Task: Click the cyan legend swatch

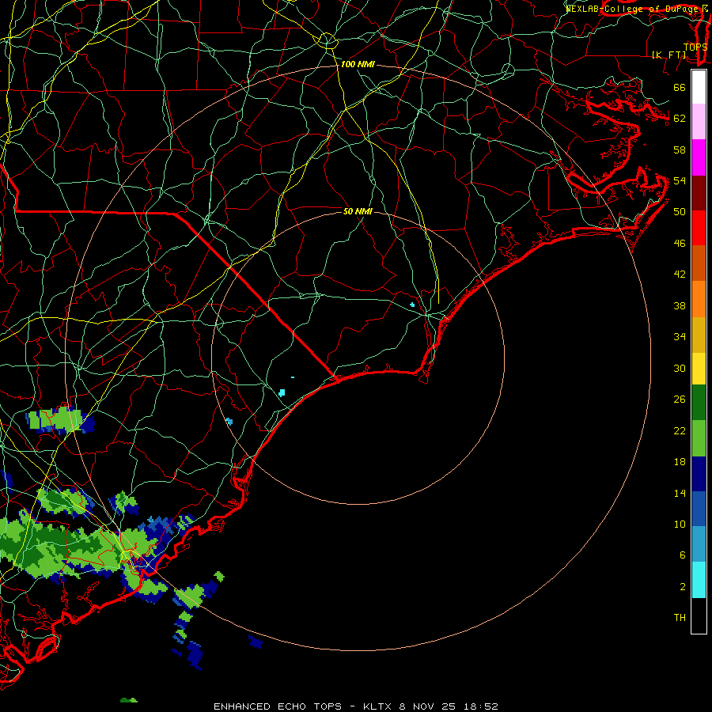Action: point(699,579)
